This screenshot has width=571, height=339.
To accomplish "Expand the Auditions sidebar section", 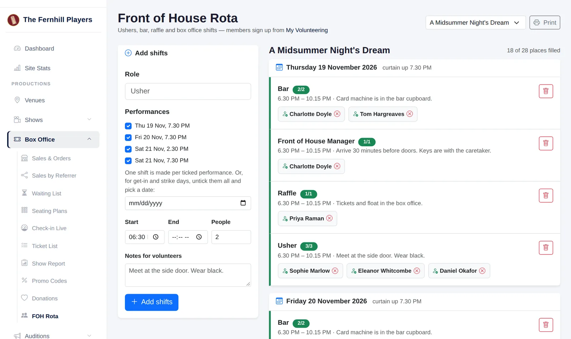I will (53, 336).
